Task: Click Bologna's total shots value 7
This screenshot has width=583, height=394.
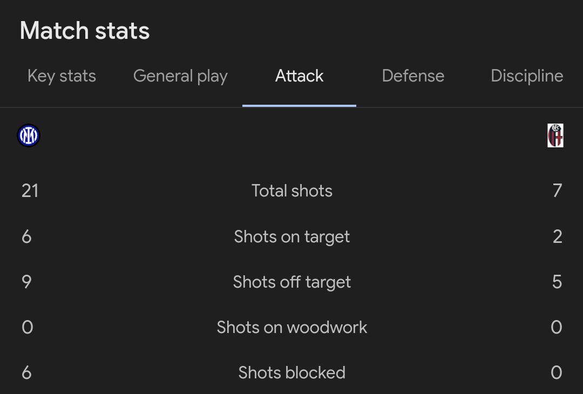Action: click(x=557, y=191)
